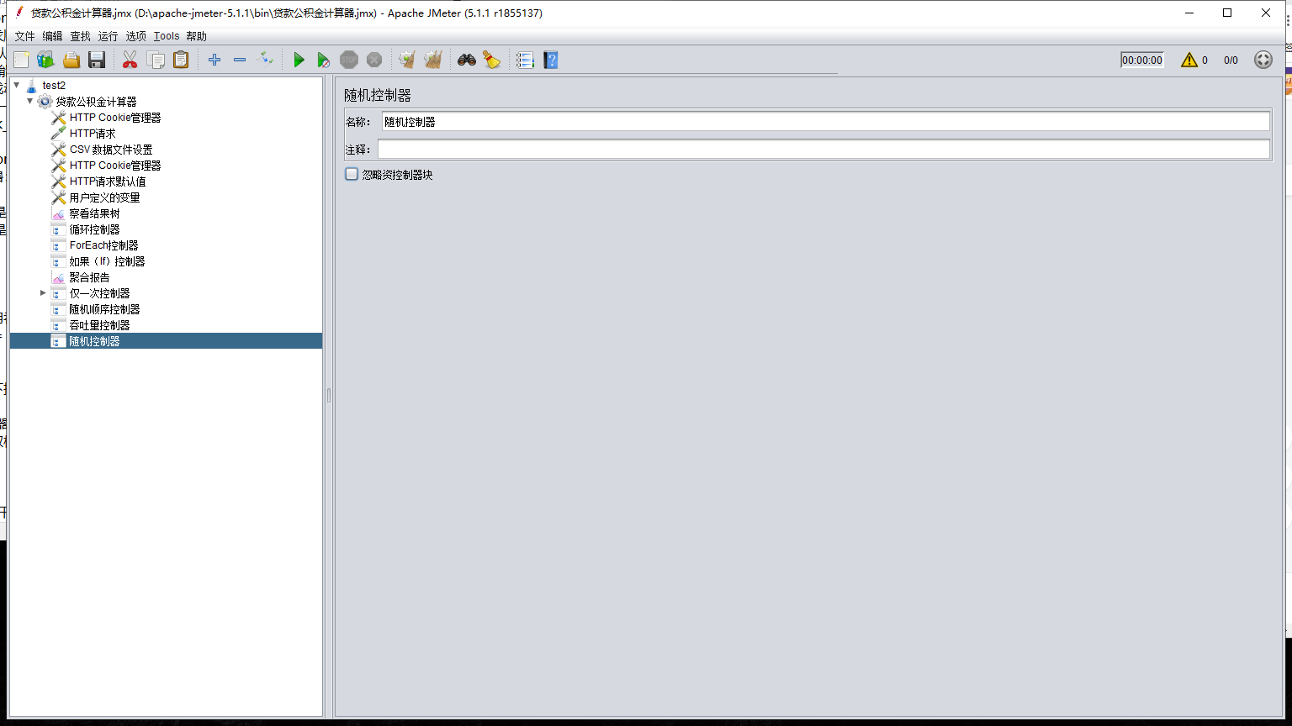
Task: Select the 贷款公积金计算器 thread group
Action: tap(96, 101)
